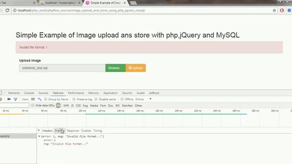Enable Group by frame checkbox
Image resolution: width=292 pixels, height=164 pixels.
pos(46,99)
